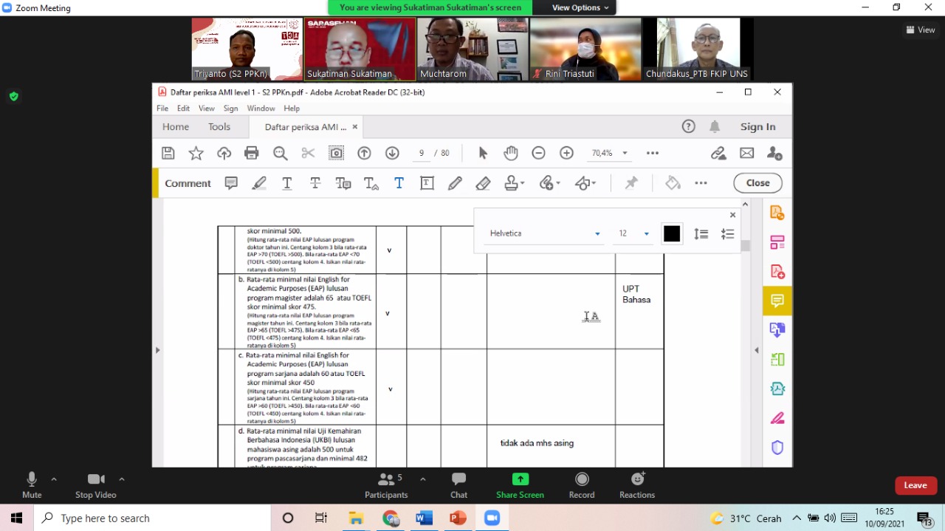Select the hand pan tool
This screenshot has width=945, height=531.
tap(511, 153)
